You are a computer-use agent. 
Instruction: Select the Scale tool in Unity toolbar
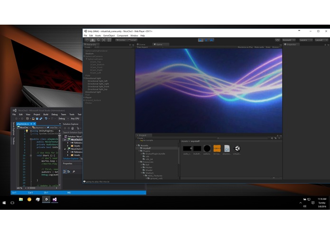tap(104, 40)
